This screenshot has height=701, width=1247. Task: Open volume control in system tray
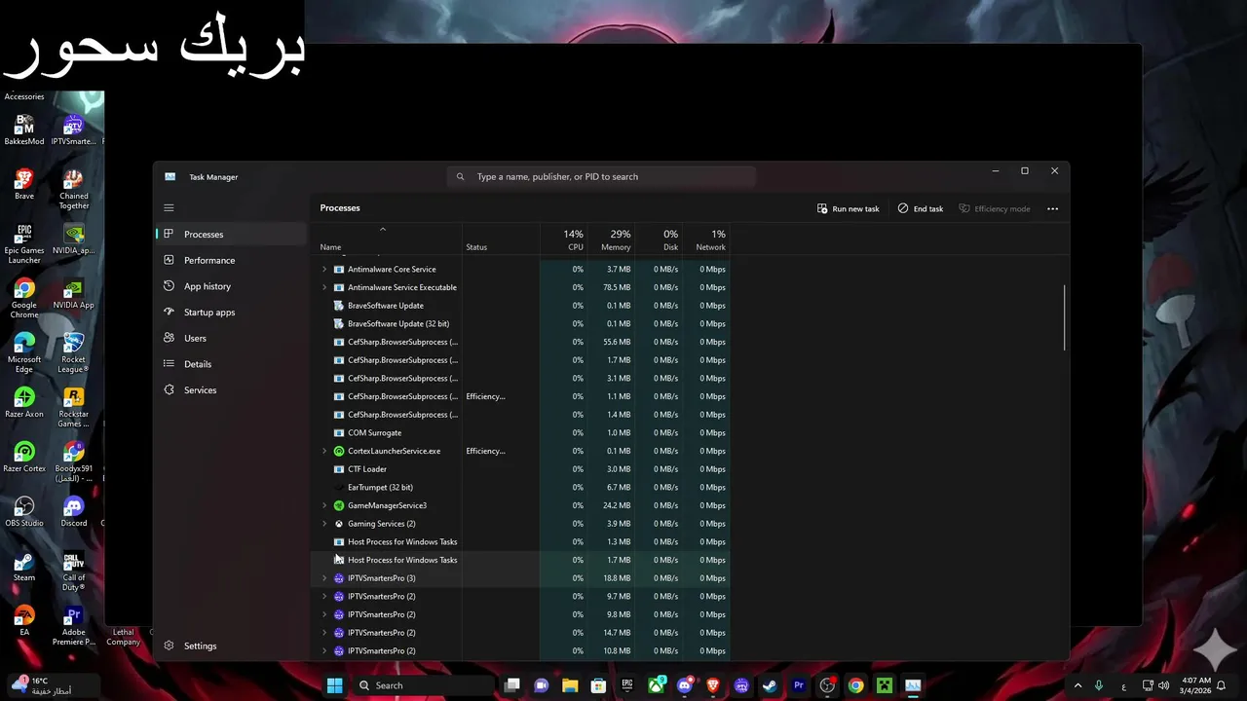coord(1163,685)
